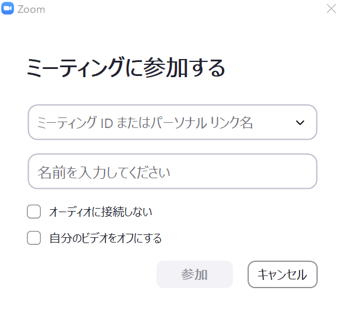Place cursor in the meeting ID placeholder text
Screen dimensions: 341x315
pyautogui.click(x=145, y=123)
